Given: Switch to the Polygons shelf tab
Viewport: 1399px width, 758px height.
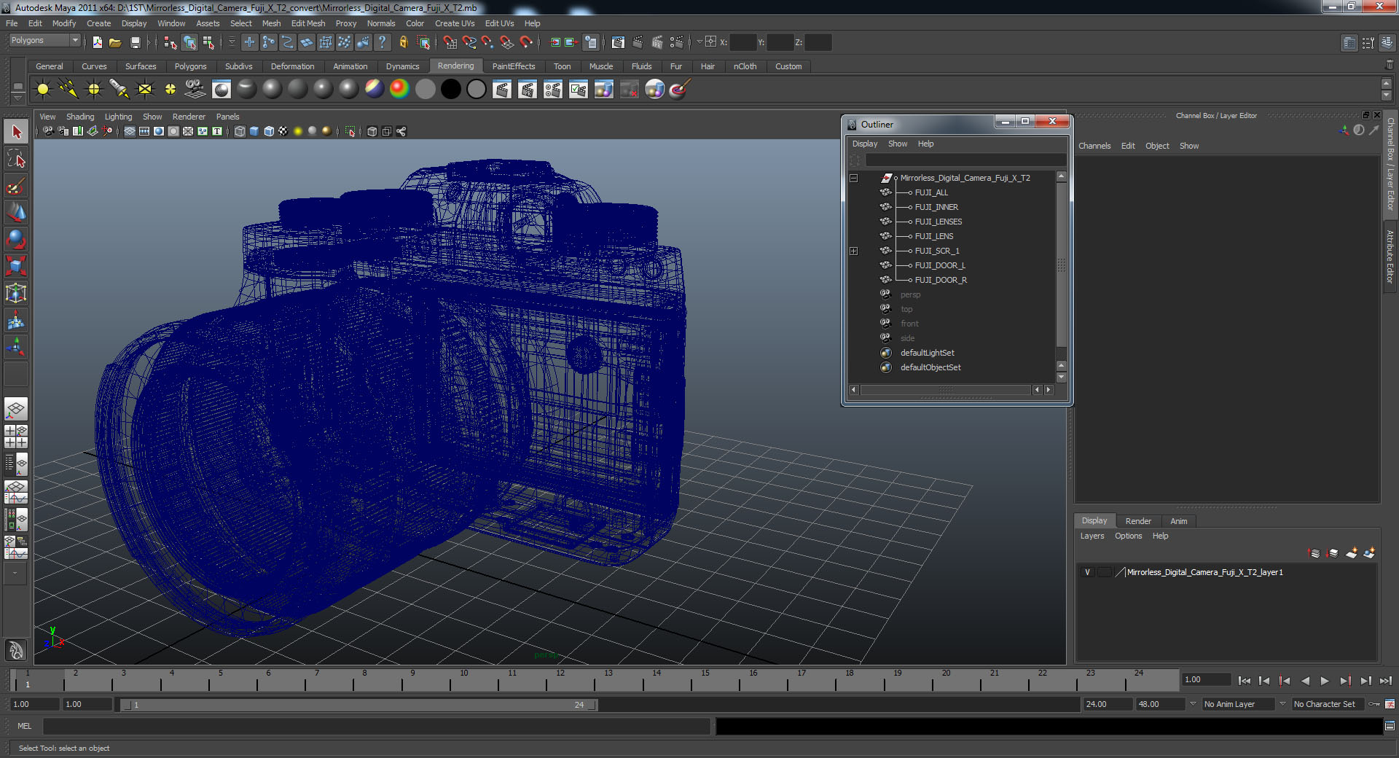Looking at the screenshot, I should (190, 66).
